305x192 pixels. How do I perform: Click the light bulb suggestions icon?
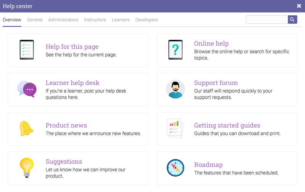(x=27, y=168)
